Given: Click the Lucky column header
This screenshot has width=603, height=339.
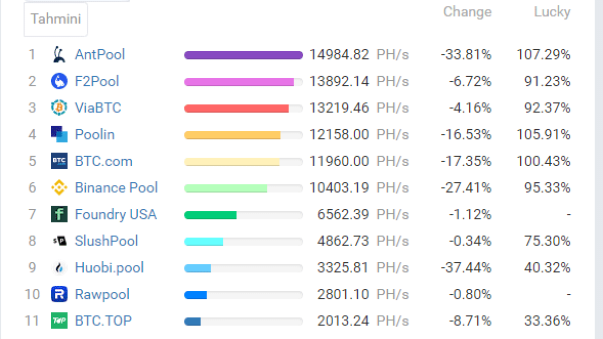Looking at the screenshot, I should (x=552, y=12).
